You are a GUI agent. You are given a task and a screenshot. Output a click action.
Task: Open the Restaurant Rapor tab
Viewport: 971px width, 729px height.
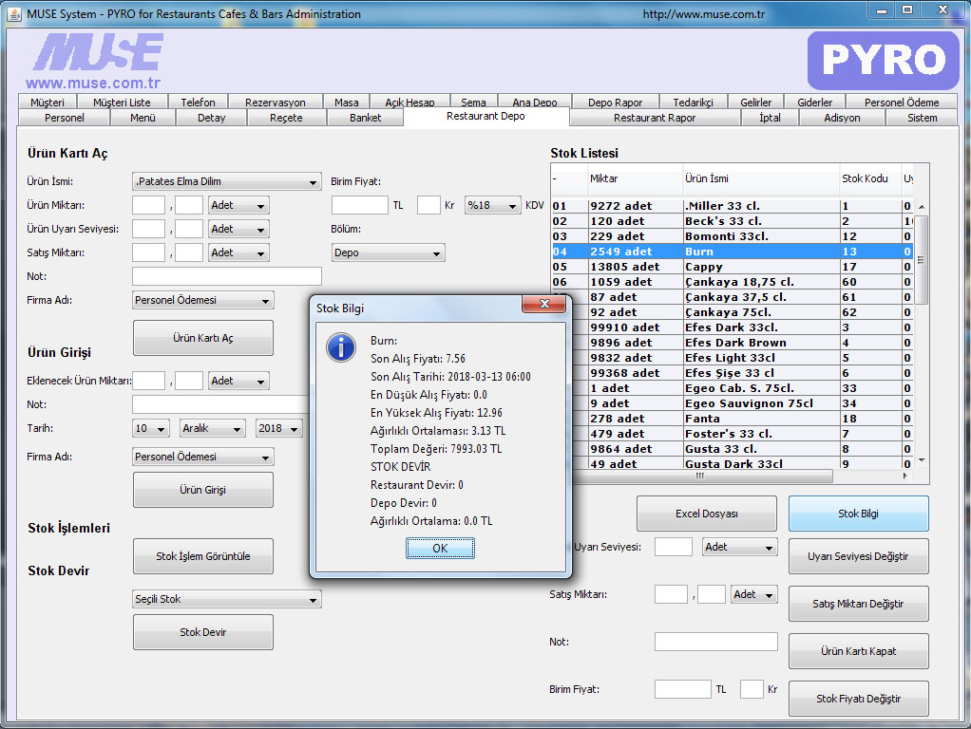coord(655,118)
